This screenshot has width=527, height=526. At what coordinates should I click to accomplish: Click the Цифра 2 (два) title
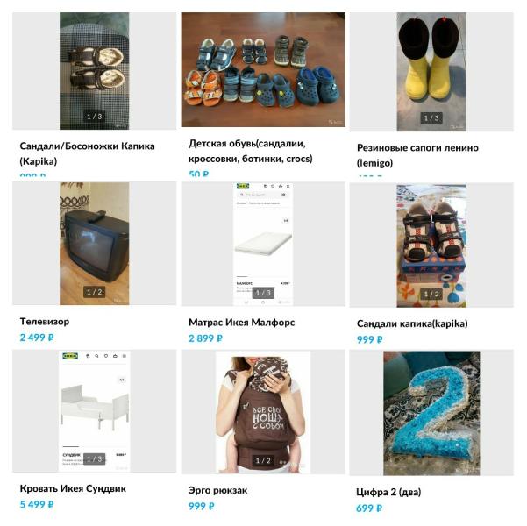388,492
